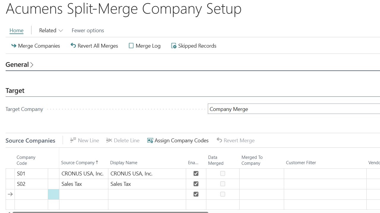Click the empty Source Company cell in new row
The height and width of the screenshot is (213, 380).
(x=84, y=194)
